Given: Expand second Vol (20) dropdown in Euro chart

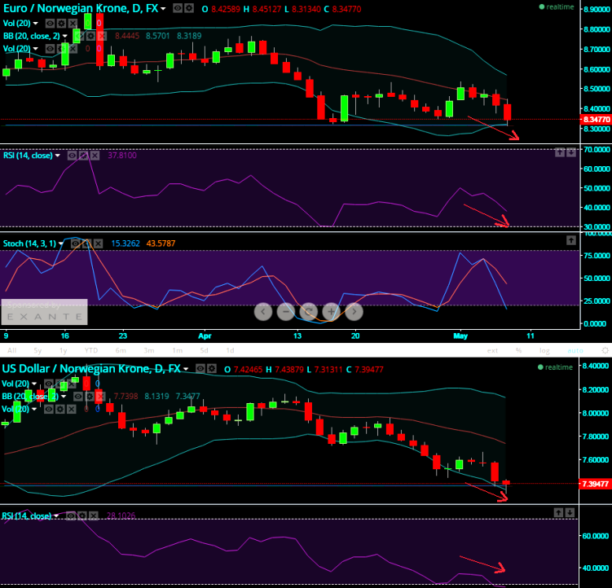Looking at the screenshot, I should point(36,48).
